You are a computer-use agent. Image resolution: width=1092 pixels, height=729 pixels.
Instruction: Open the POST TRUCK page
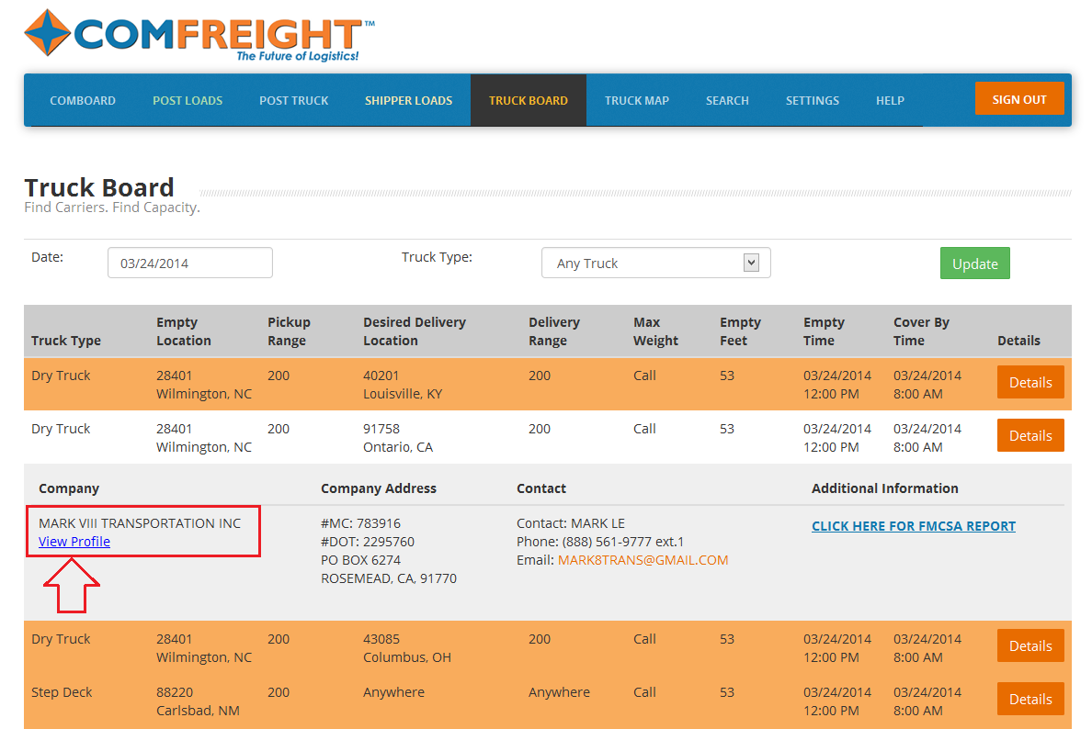(294, 100)
